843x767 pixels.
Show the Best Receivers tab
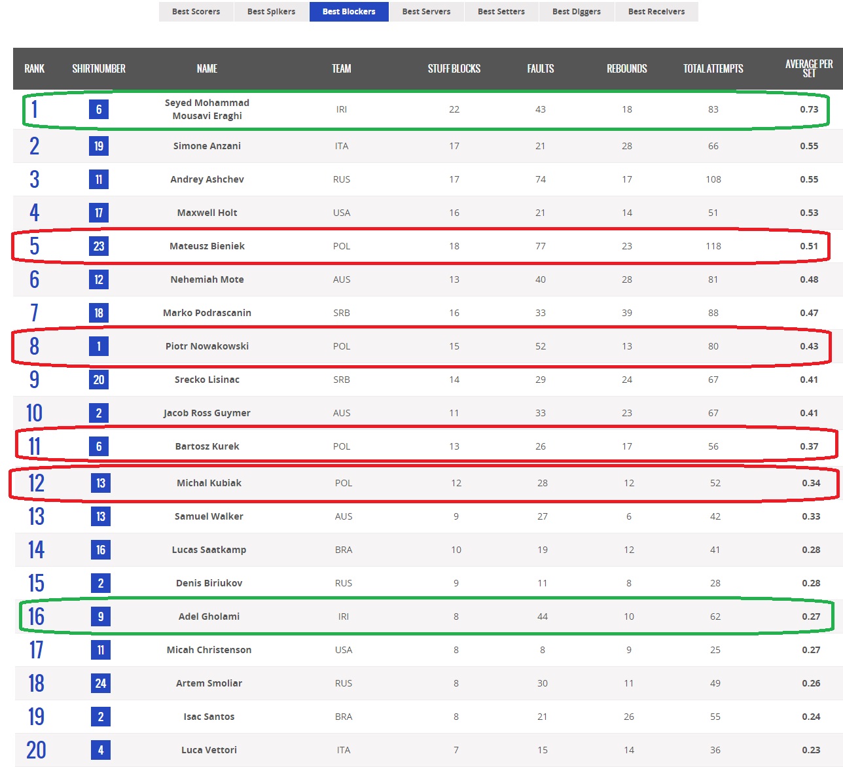(656, 12)
